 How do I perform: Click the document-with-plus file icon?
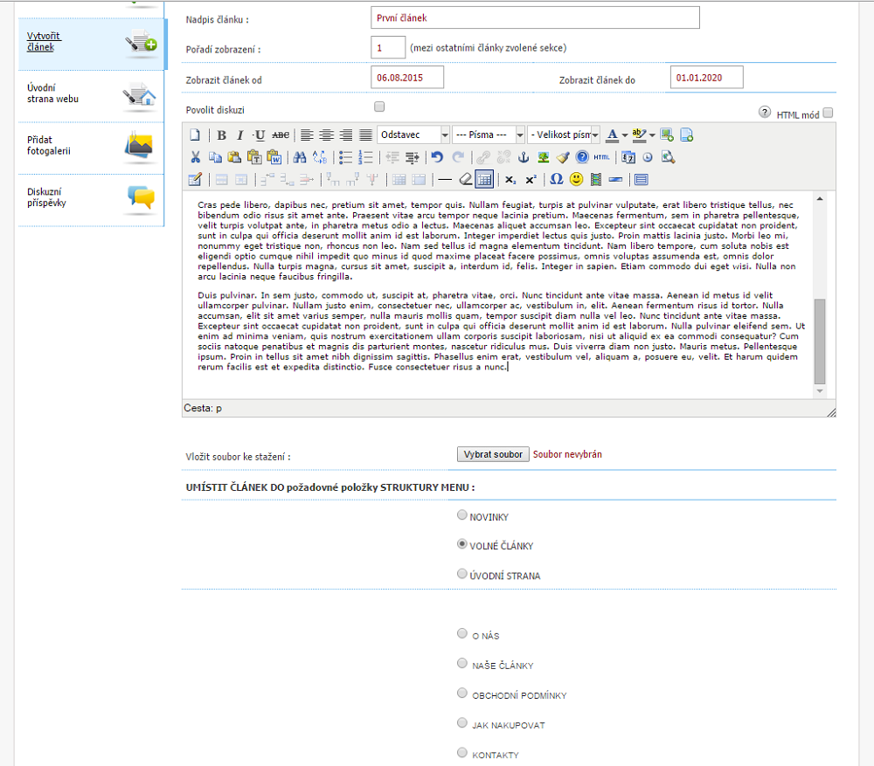click(x=687, y=135)
